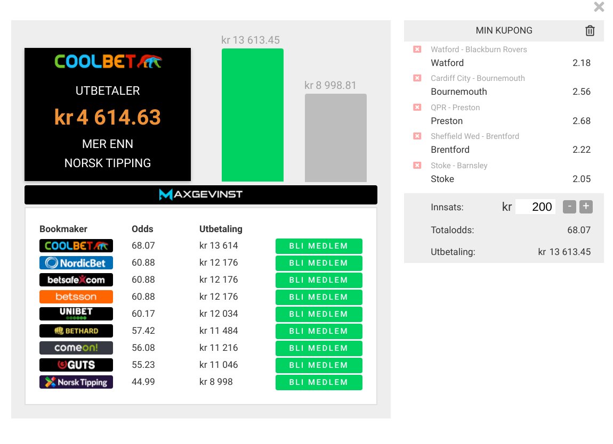Remove Cardiff City - Bournemouth selection
The height and width of the screenshot is (444, 613).
(x=417, y=78)
